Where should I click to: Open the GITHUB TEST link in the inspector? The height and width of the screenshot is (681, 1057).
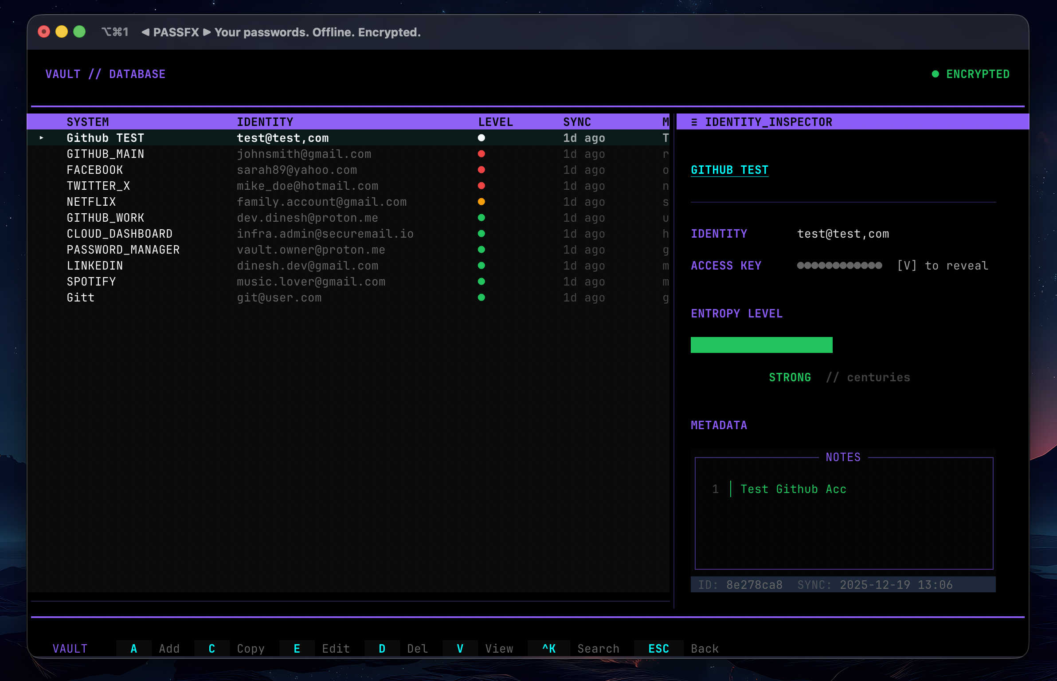point(729,169)
